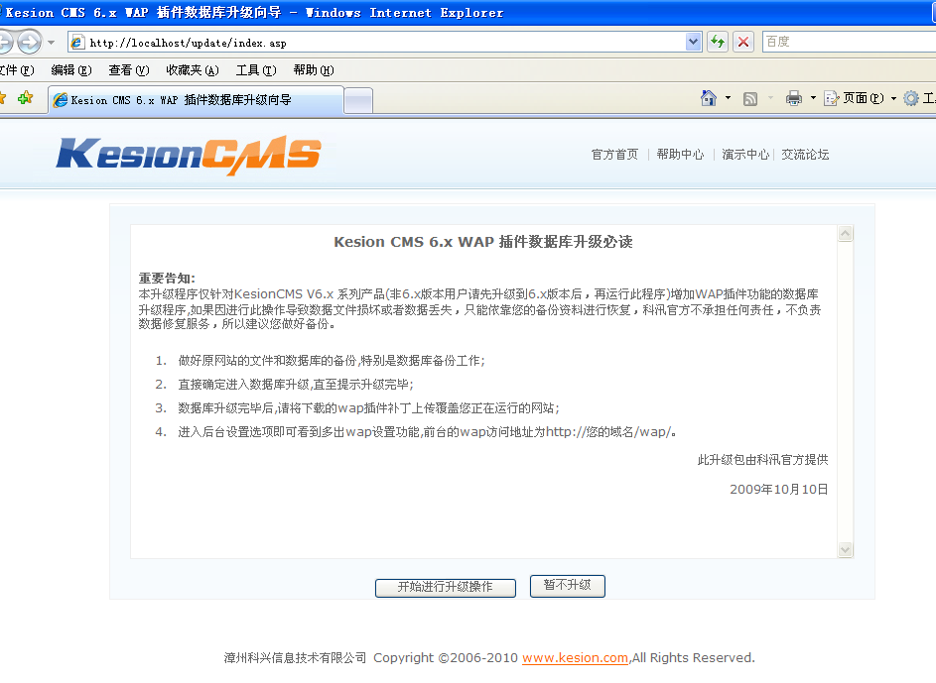Navigate back to previous page

(8, 42)
